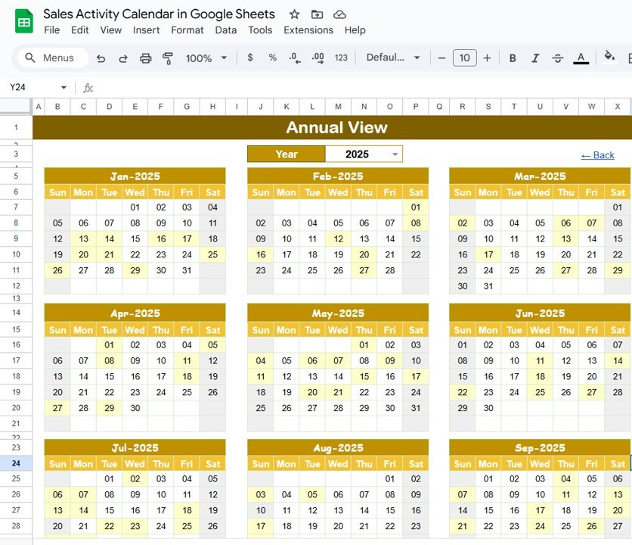This screenshot has width=632, height=545.
Task: Open the File menu
Action: coord(51,30)
